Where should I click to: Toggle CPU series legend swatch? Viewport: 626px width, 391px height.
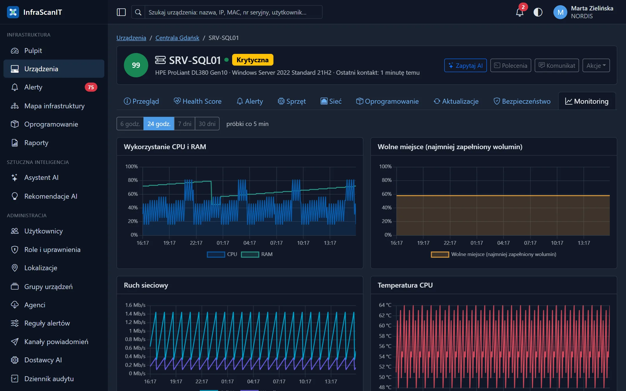(216, 254)
